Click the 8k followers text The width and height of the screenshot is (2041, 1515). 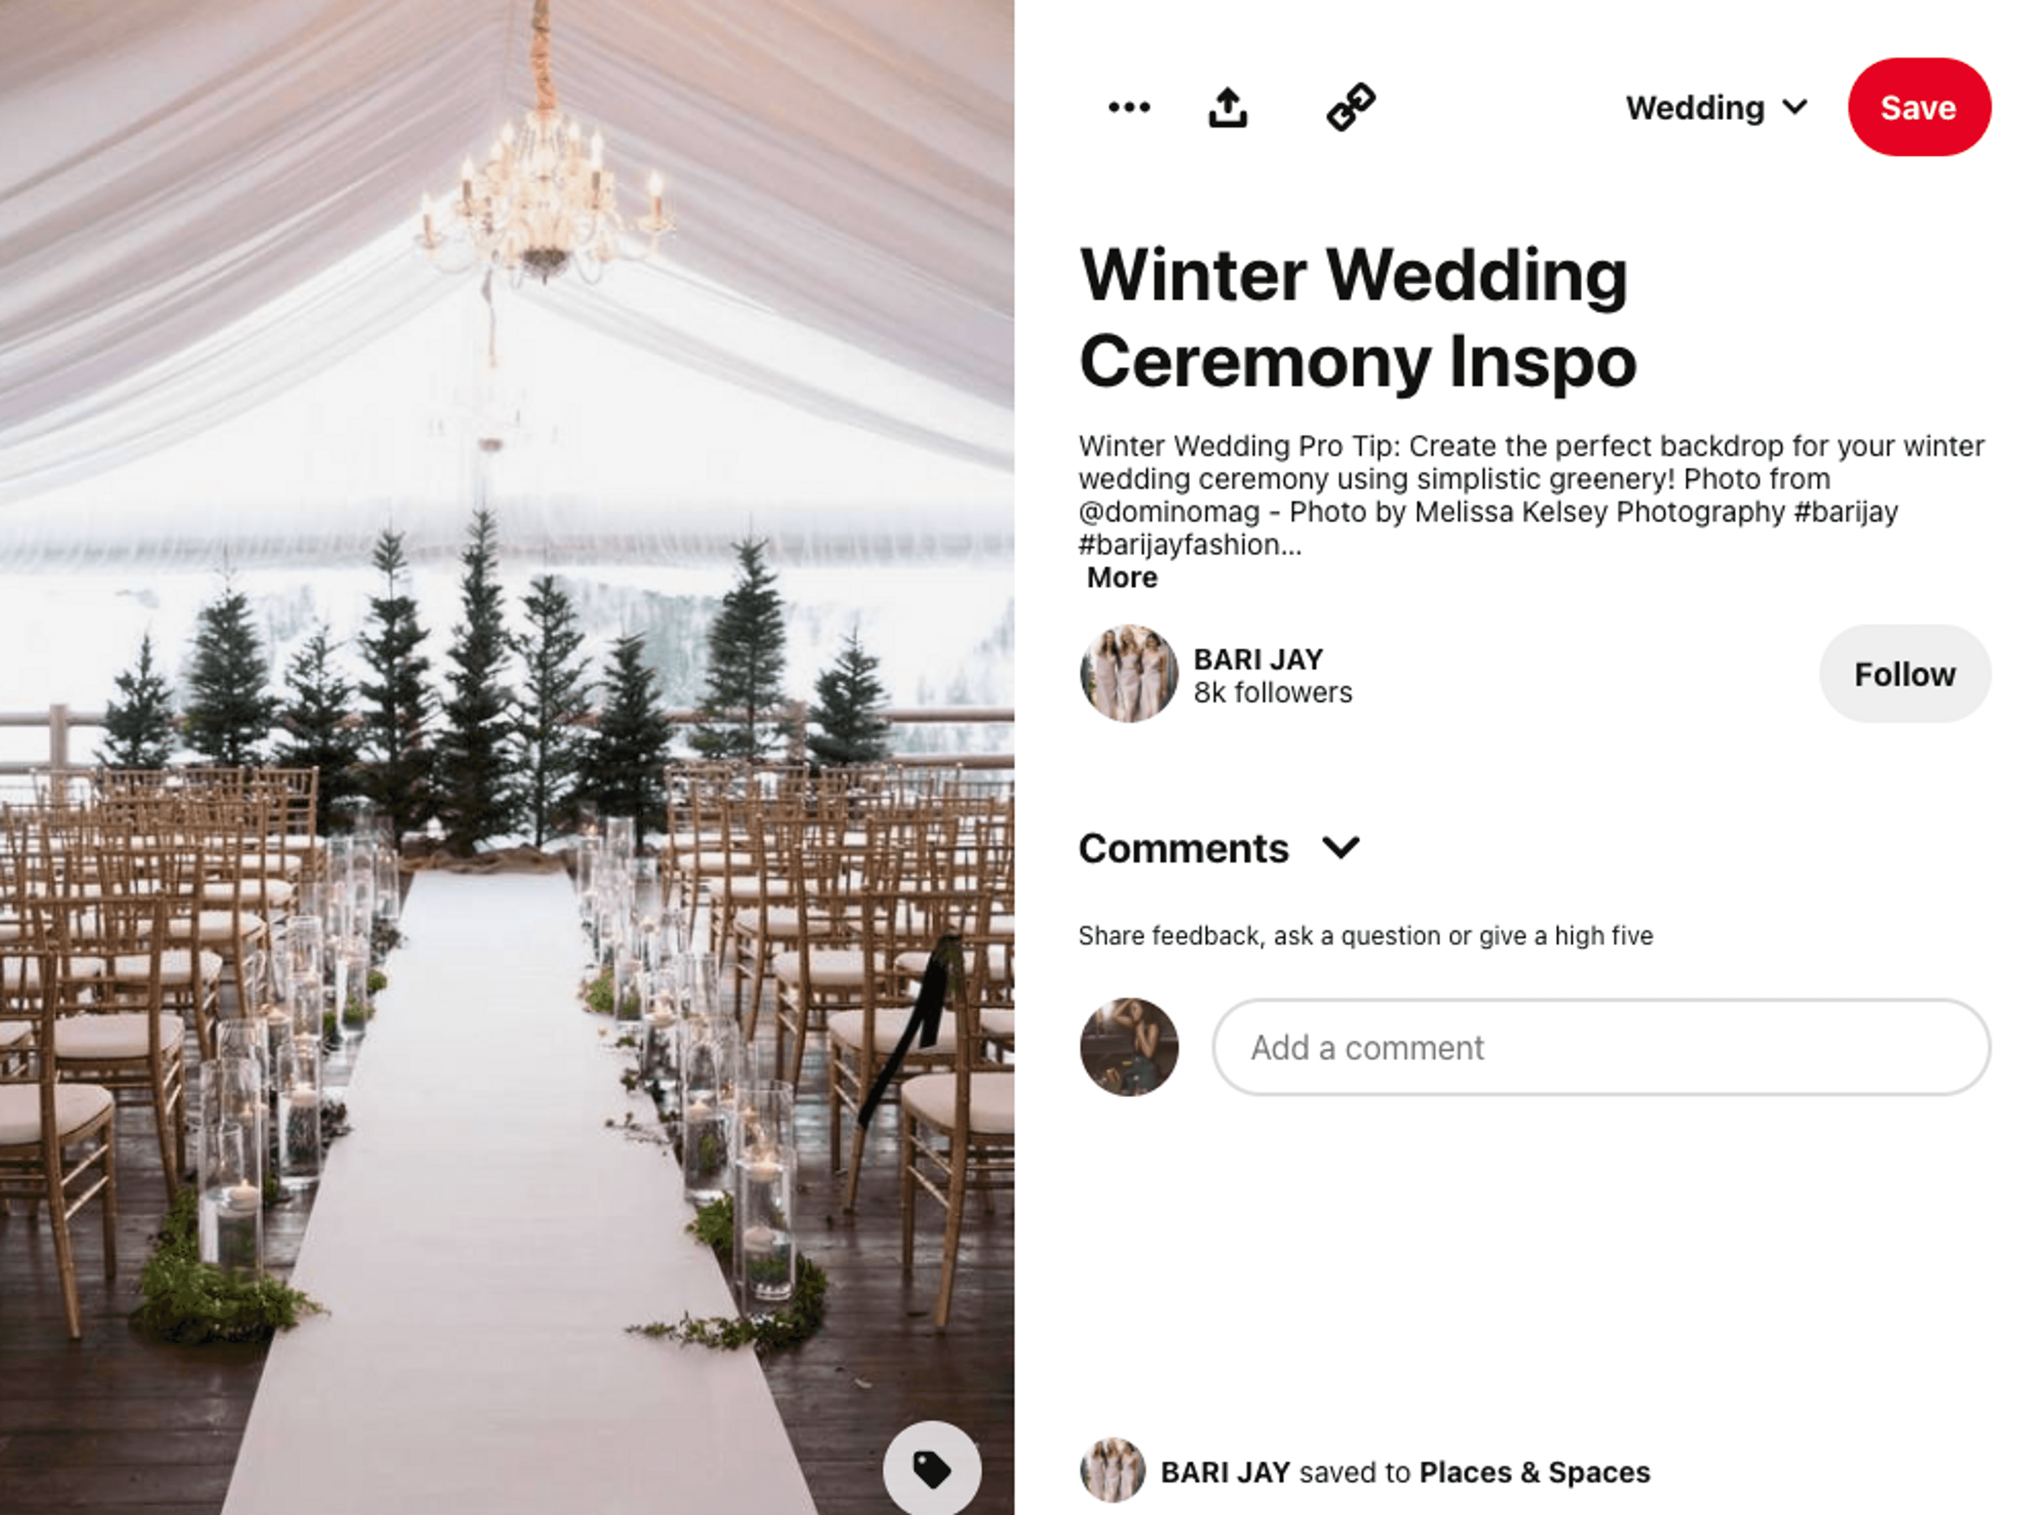point(1272,692)
